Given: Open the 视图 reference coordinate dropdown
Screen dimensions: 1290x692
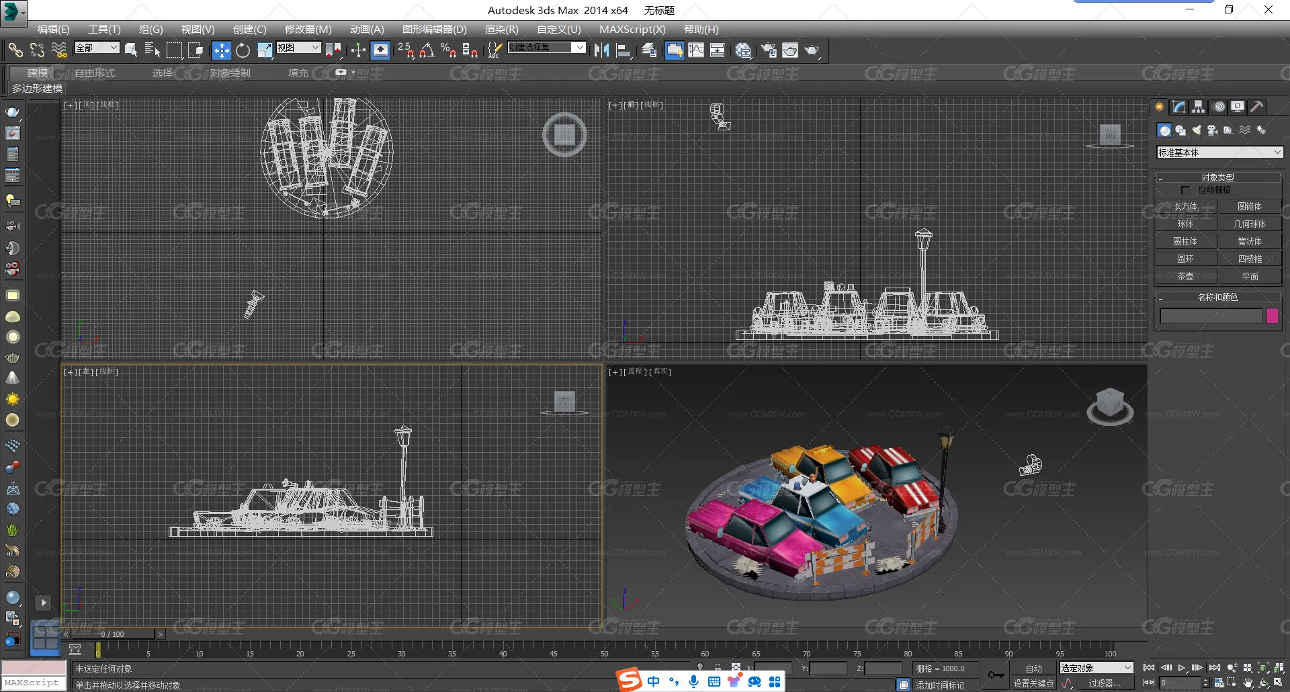Looking at the screenshot, I should [x=298, y=48].
